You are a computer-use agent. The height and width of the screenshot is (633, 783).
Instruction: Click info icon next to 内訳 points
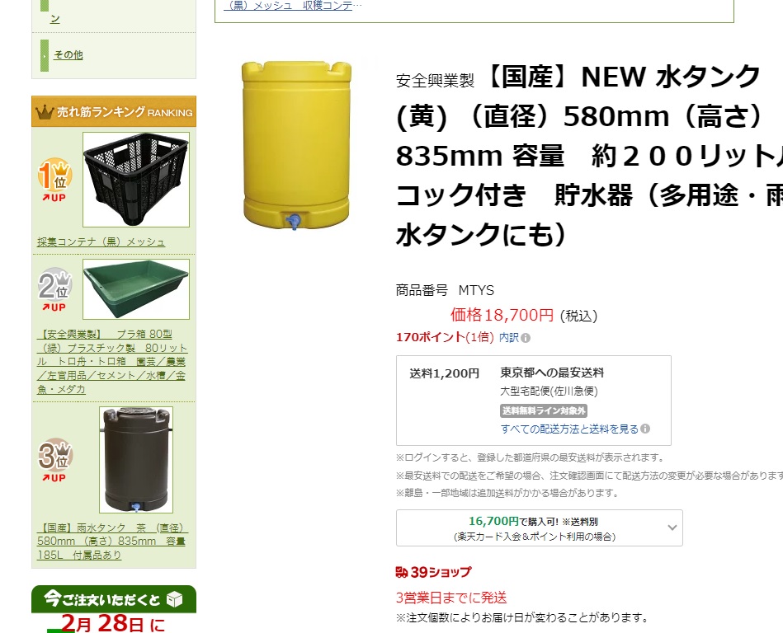[526, 338]
